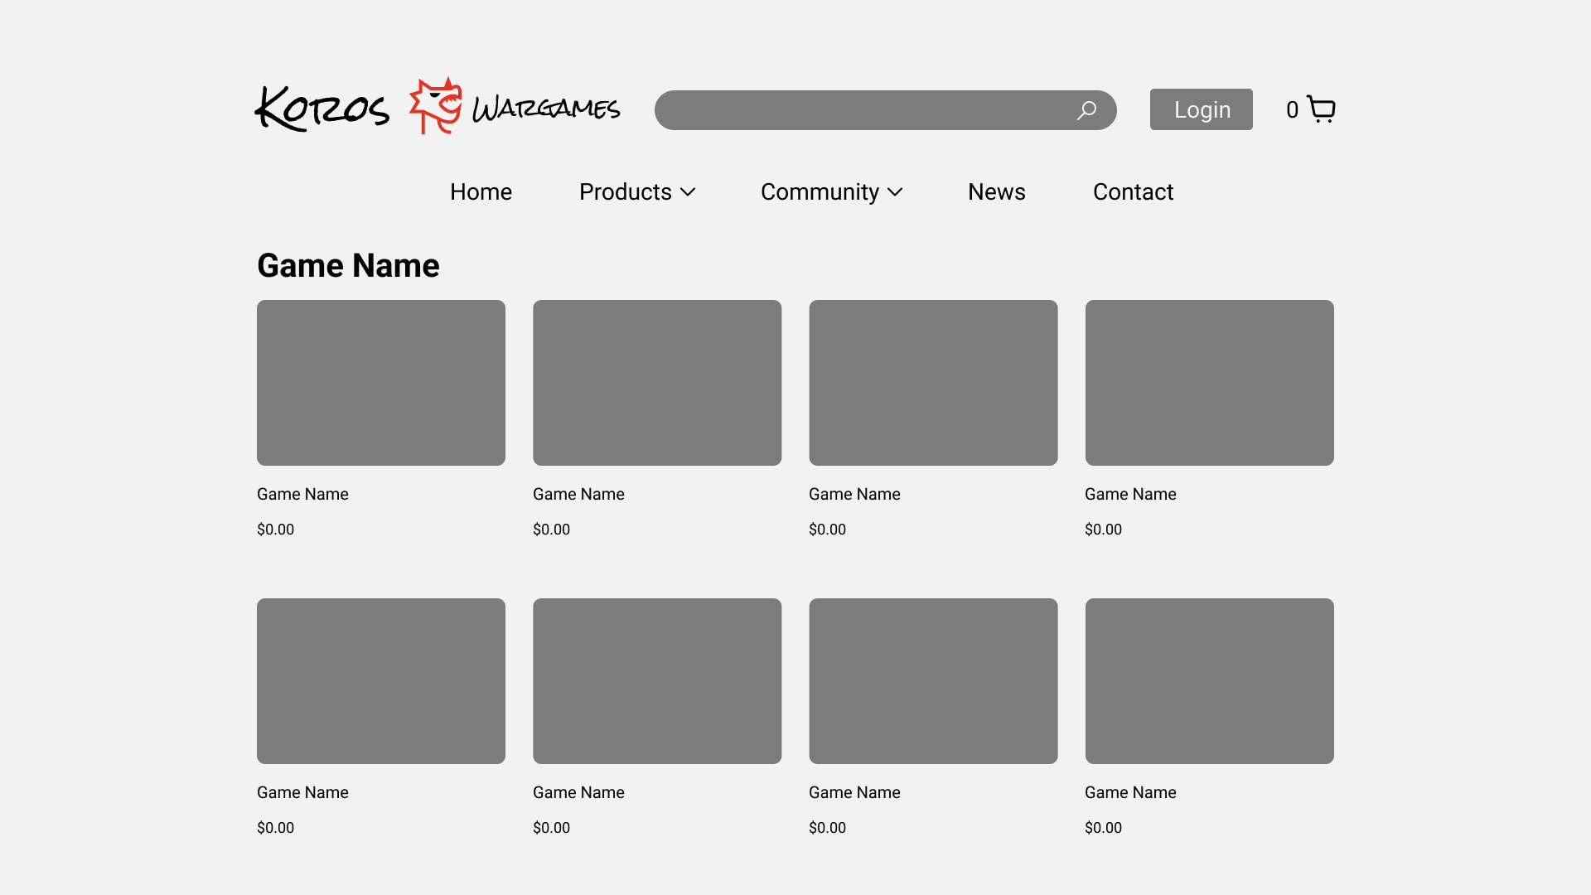Screen dimensions: 1591x895
Task: Click the Game Name page heading
Action: pos(348,265)
